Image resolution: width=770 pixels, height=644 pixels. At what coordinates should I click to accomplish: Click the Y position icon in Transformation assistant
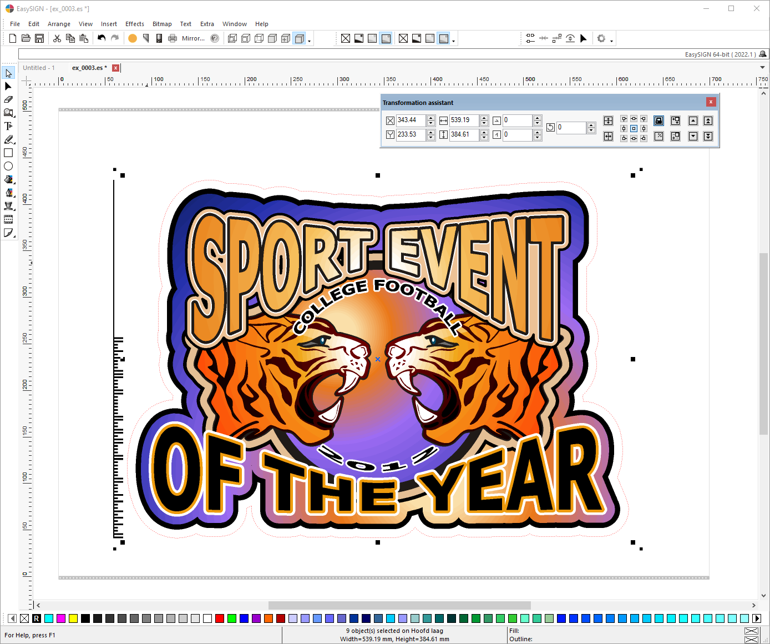(390, 134)
